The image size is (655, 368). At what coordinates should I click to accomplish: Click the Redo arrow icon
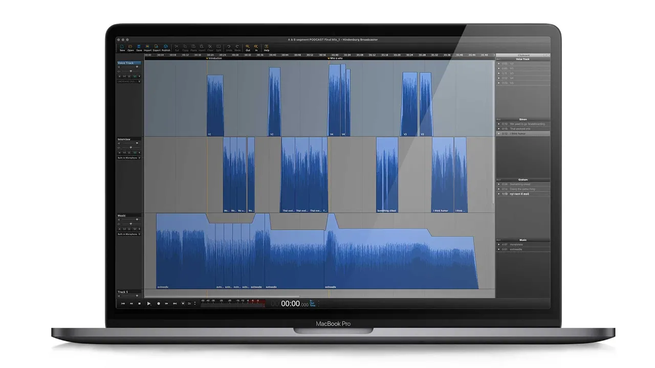point(237,48)
